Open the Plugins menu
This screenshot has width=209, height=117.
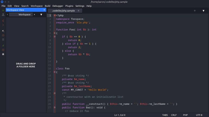[69, 6]
